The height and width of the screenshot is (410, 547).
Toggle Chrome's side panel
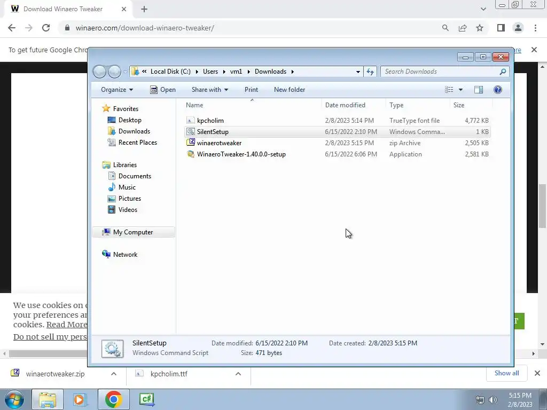501,28
